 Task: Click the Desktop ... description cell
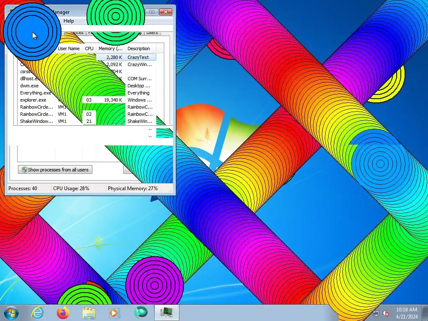(x=139, y=86)
